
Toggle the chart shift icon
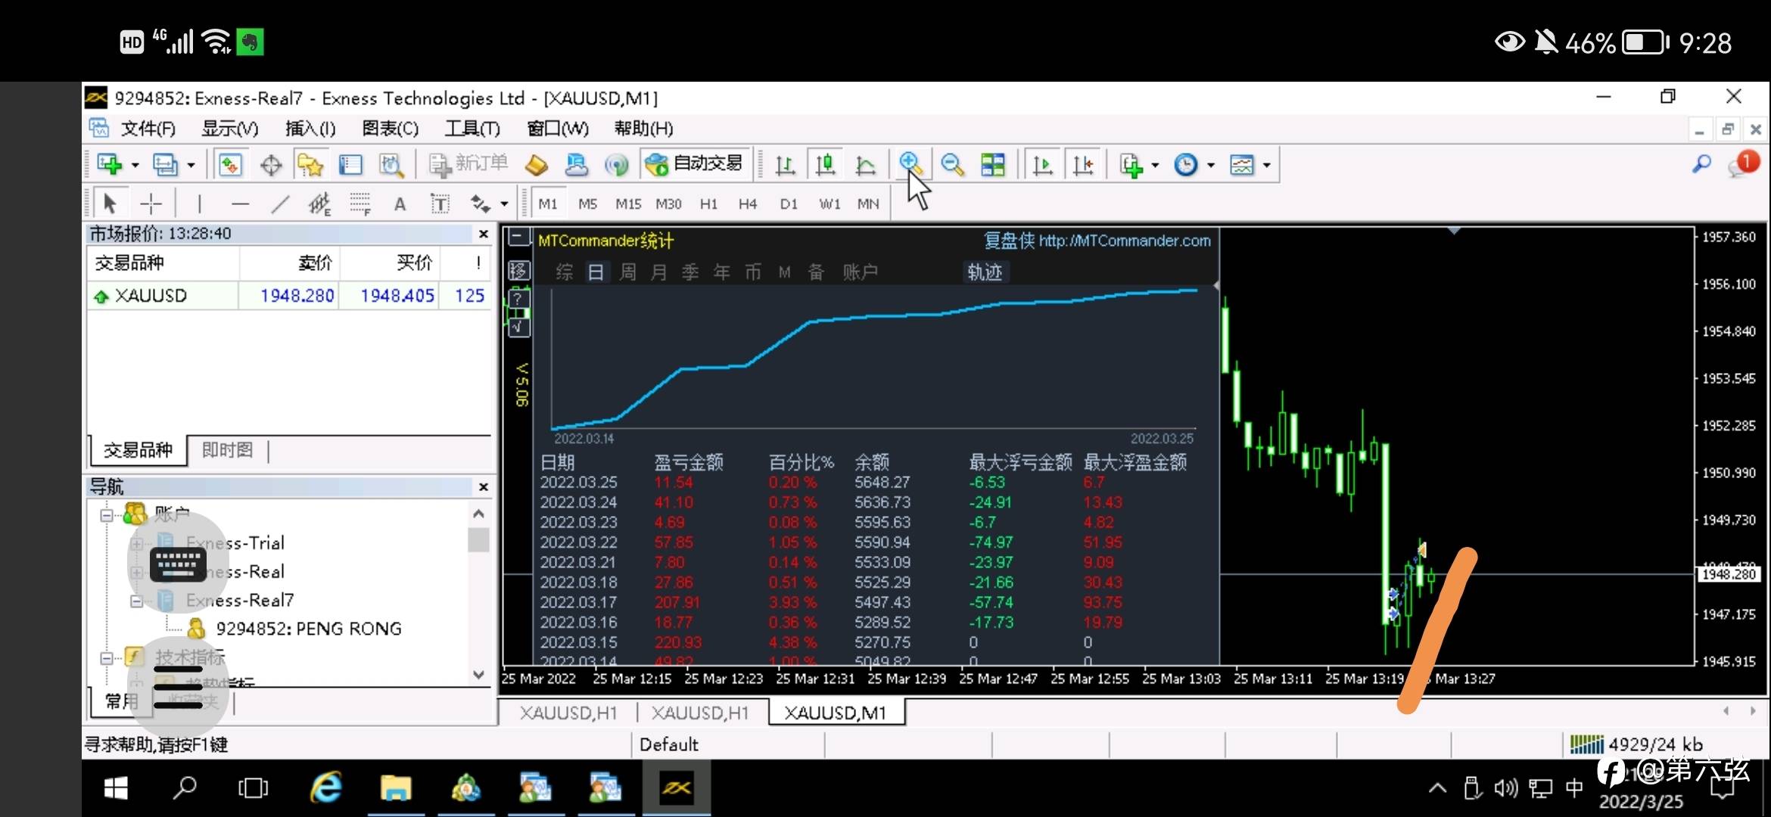pos(1083,164)
